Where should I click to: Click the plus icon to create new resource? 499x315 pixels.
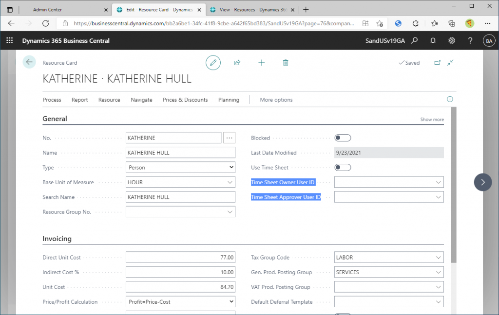tap(262, 63)
